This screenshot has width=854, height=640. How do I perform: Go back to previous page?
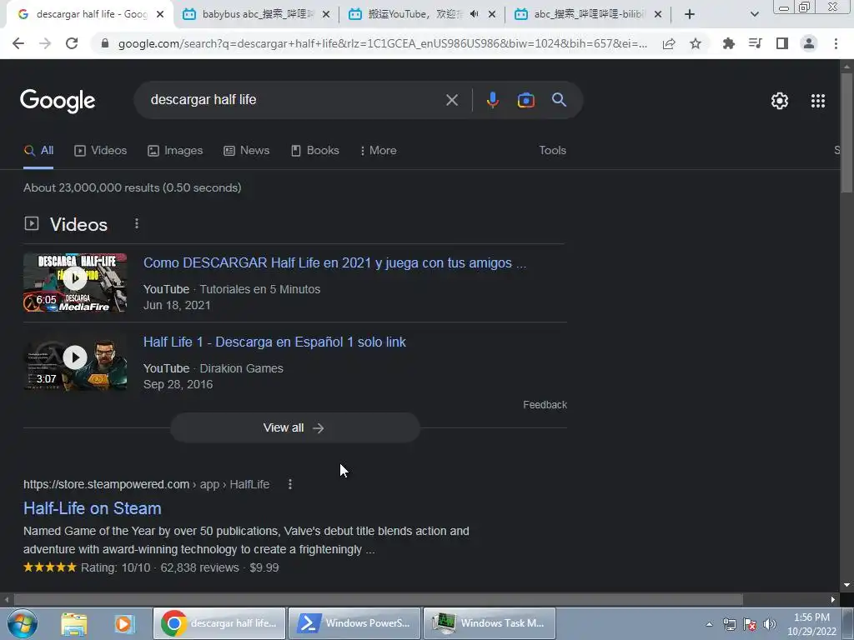pyautogui.click(x=18, y=43)
